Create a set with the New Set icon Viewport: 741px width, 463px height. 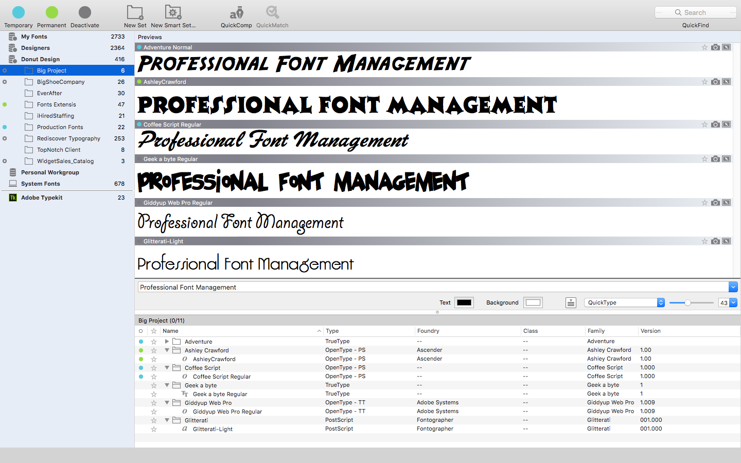[135, 12]
